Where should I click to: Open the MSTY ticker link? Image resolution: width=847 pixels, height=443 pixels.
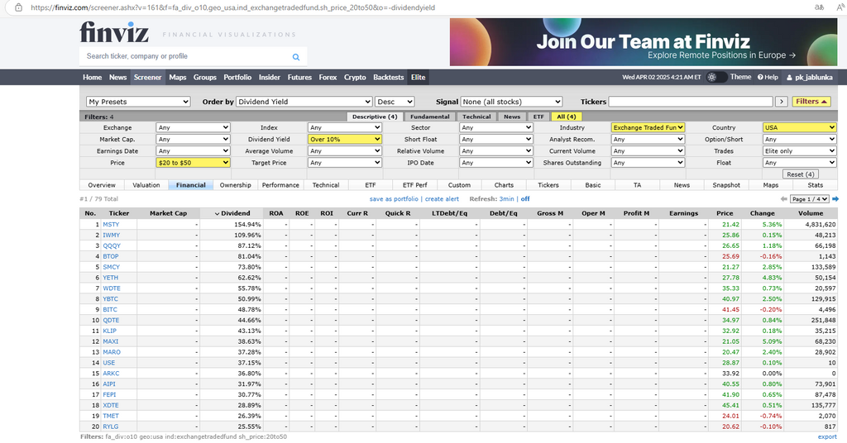click(x=111, y=225)
